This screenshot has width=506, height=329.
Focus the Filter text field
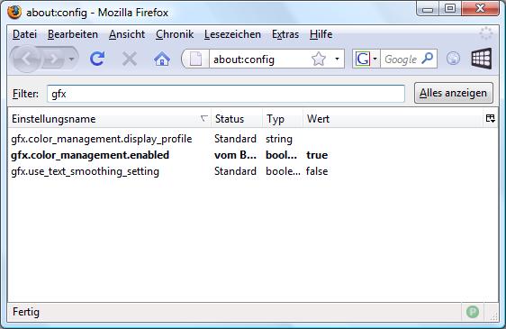tap(226, 94)
